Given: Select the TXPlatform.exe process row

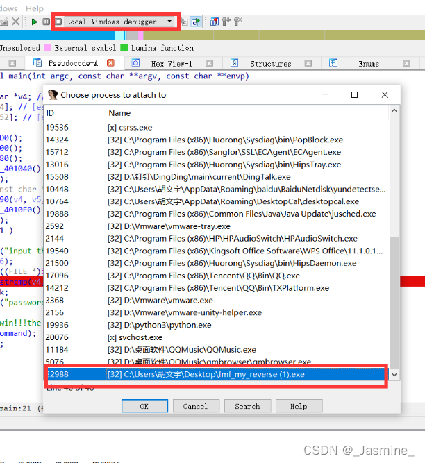Looking at the screenshot, I should pyautogui.click(x=216, y=288).
